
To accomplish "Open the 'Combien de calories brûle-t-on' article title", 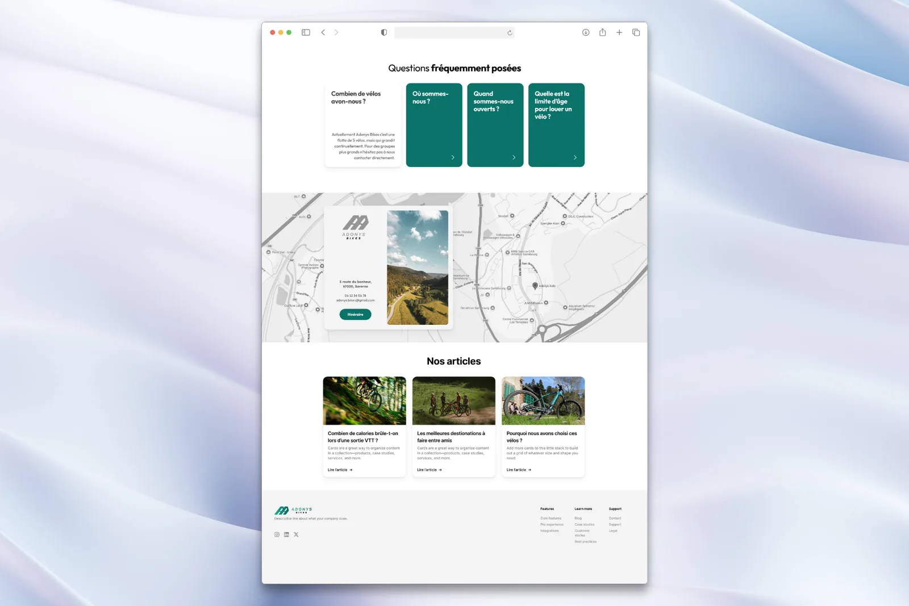I will (363, 437).
